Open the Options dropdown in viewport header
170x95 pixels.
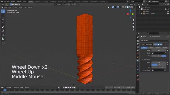132,4
